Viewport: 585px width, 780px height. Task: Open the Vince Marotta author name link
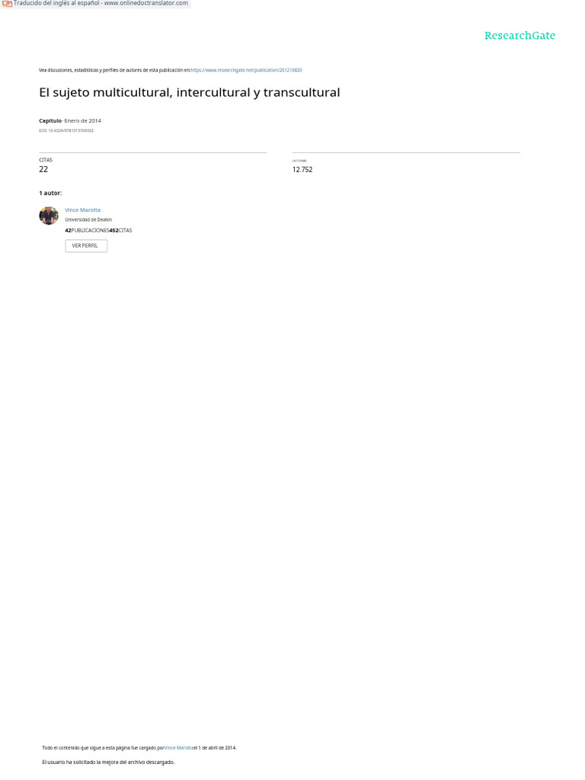click(x=82, y=210)
